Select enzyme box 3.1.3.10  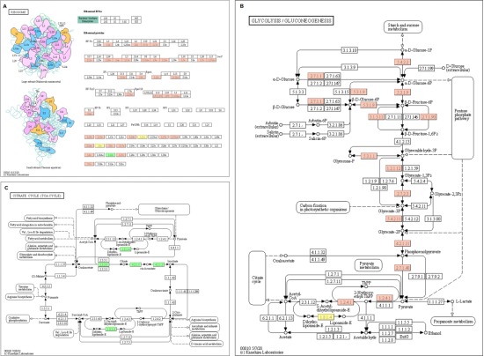pos(349,50)
